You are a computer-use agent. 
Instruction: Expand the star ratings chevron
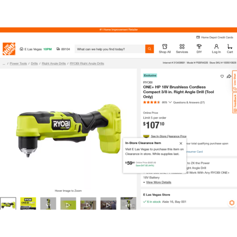(170, 102)
